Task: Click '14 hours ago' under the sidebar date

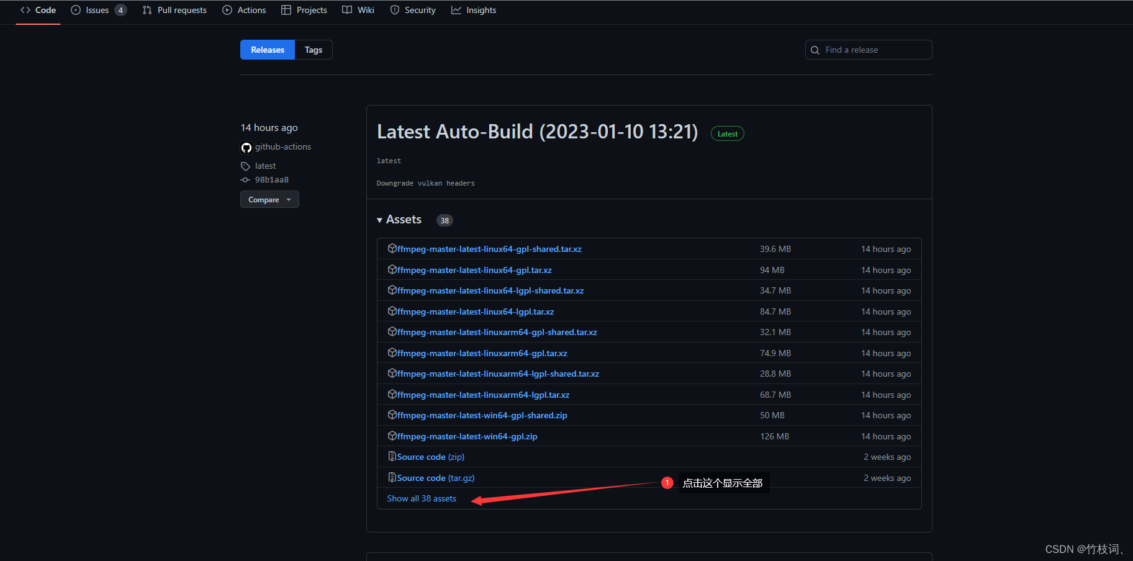Action: point(269,127)
